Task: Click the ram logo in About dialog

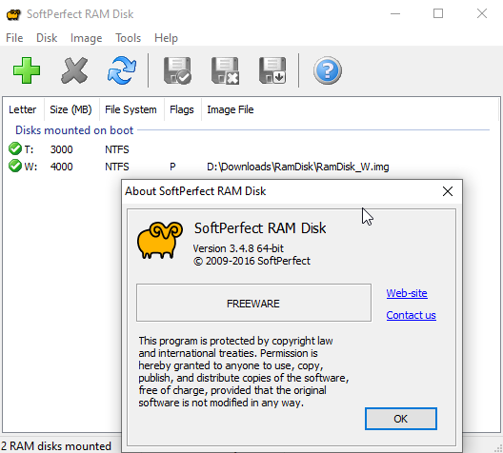Action: [x=160, y=240]
